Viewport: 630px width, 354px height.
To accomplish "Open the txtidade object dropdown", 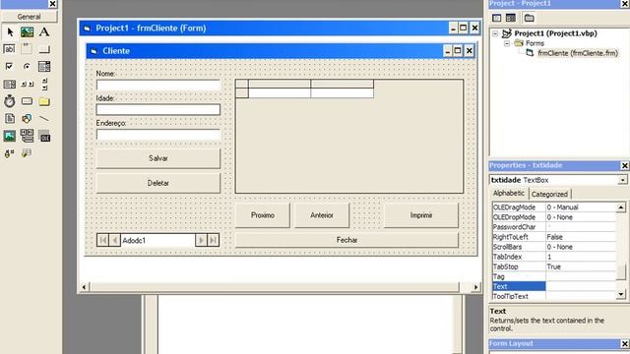I will tap(622, 180).
